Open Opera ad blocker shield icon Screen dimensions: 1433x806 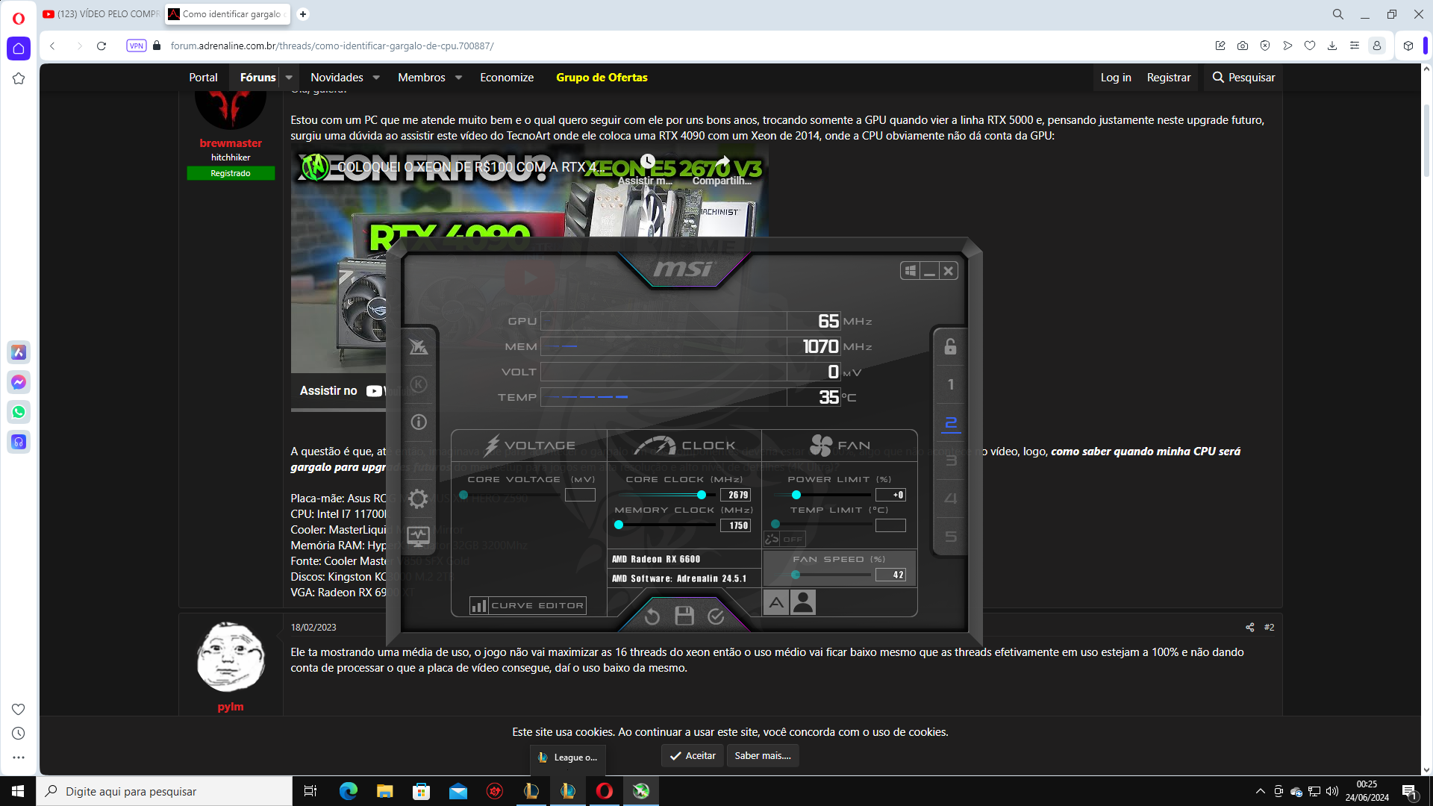[x=1265, y=46]
